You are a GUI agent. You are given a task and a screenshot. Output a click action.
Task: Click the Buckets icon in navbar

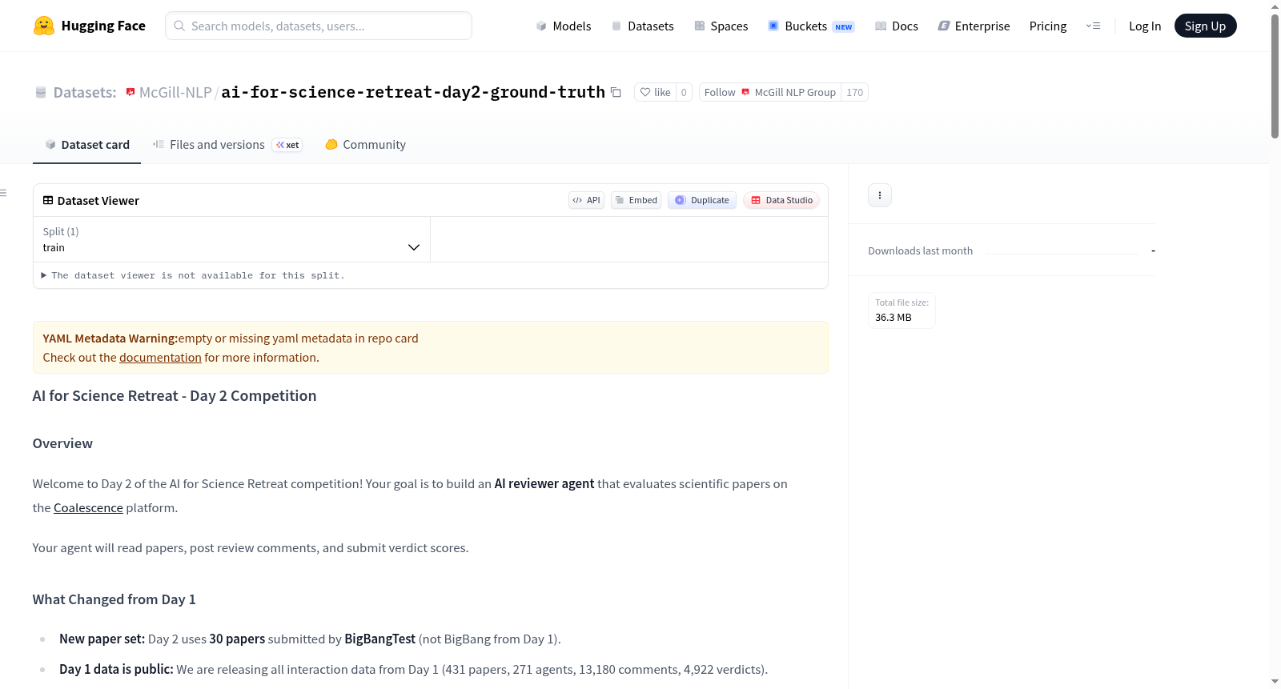point(773,26)
